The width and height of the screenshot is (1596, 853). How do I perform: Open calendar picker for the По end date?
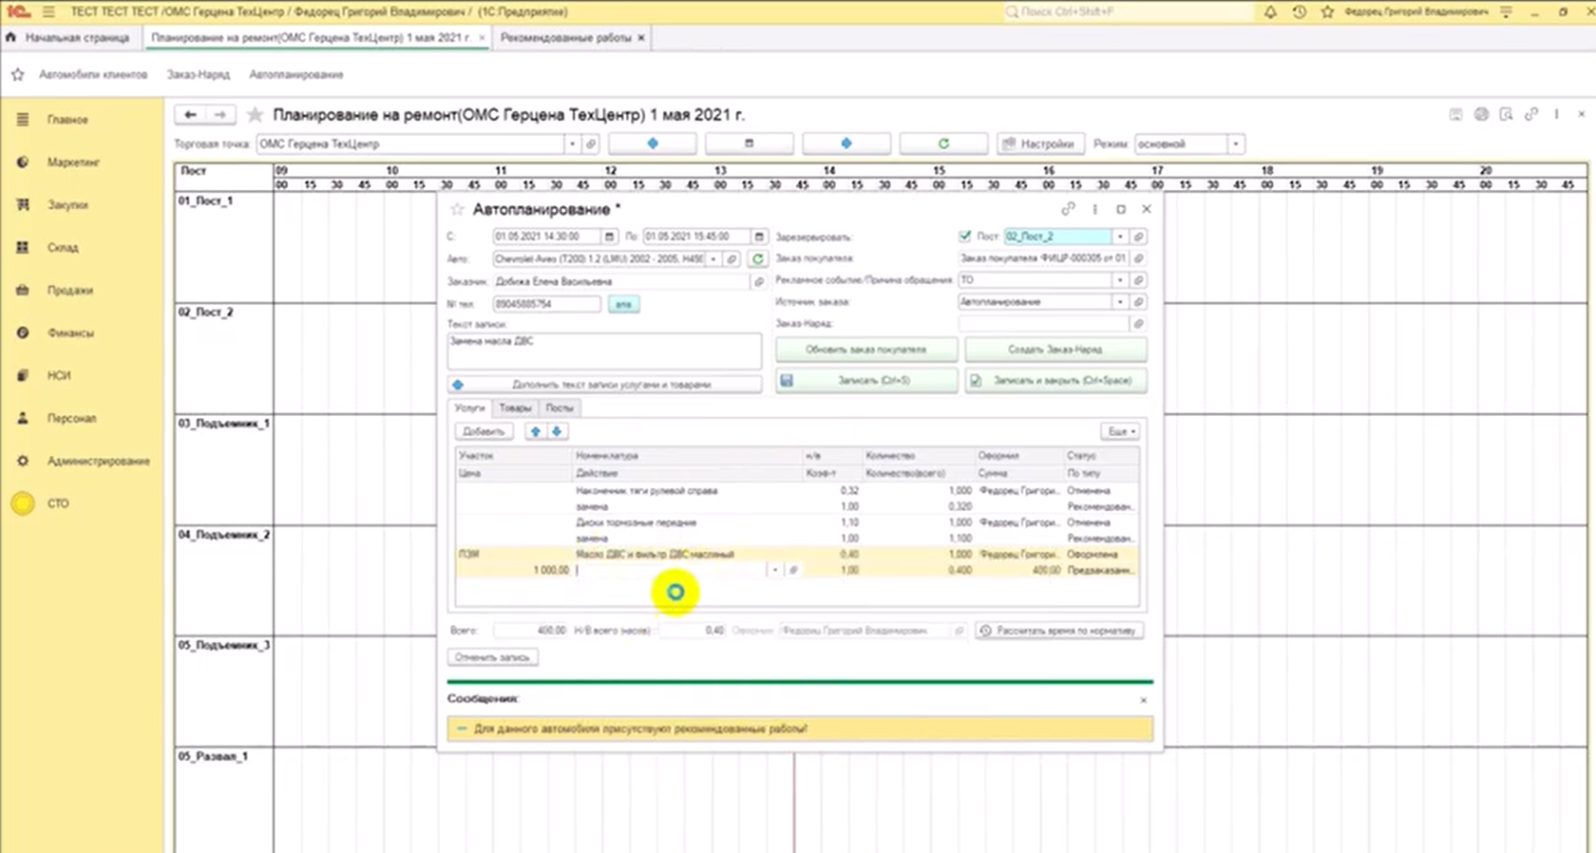759,237
